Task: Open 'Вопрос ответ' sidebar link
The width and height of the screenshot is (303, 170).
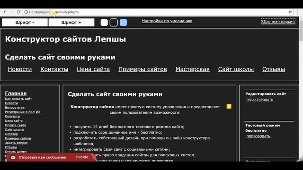Action: pyautogui.click(x=15, y=108)
